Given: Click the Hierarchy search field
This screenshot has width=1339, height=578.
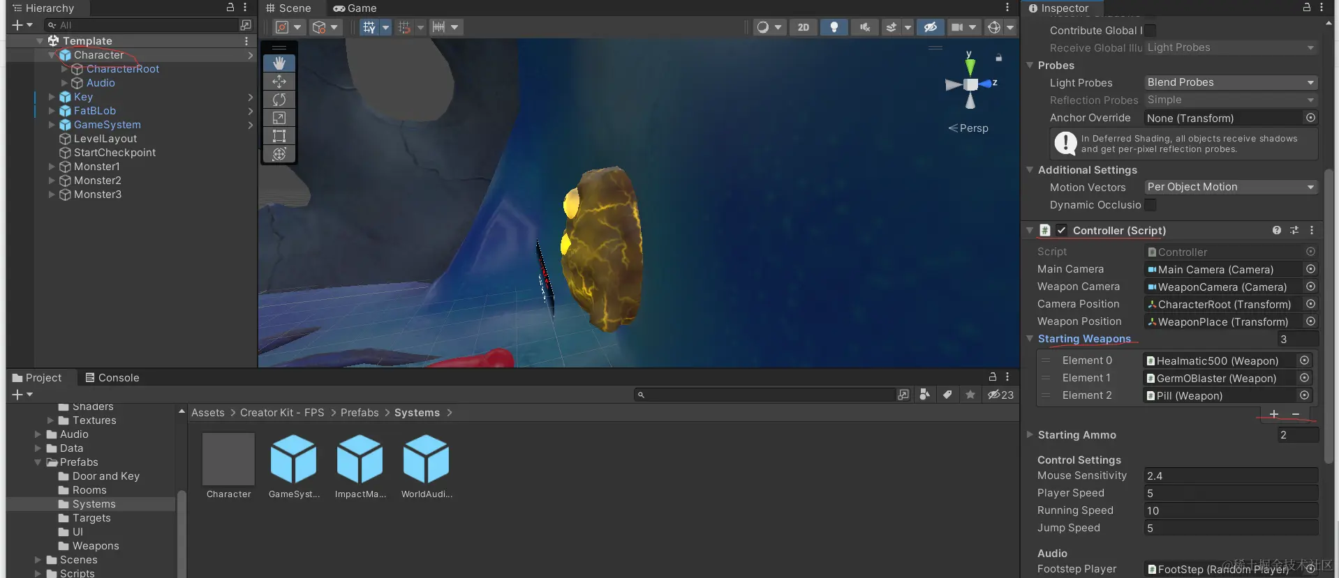Looking at the screenshot, I should click(142, 25).
